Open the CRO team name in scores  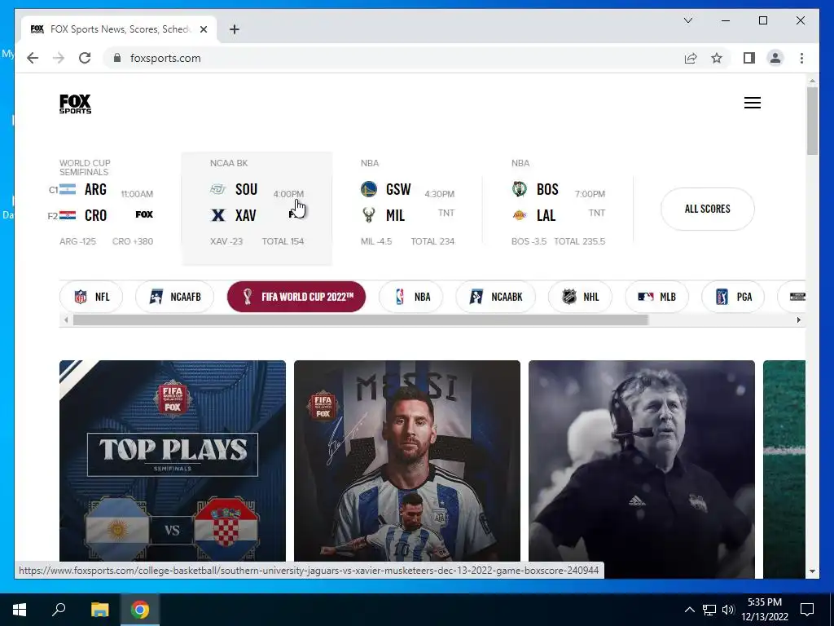click(96, 215)
